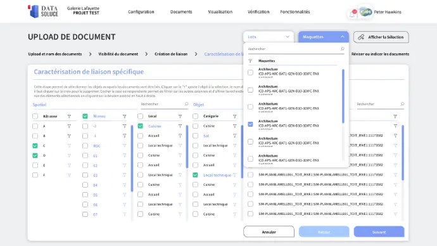This screenshot has height=246, width=437.
Task: Click the Annuler button
Action: 269,232
